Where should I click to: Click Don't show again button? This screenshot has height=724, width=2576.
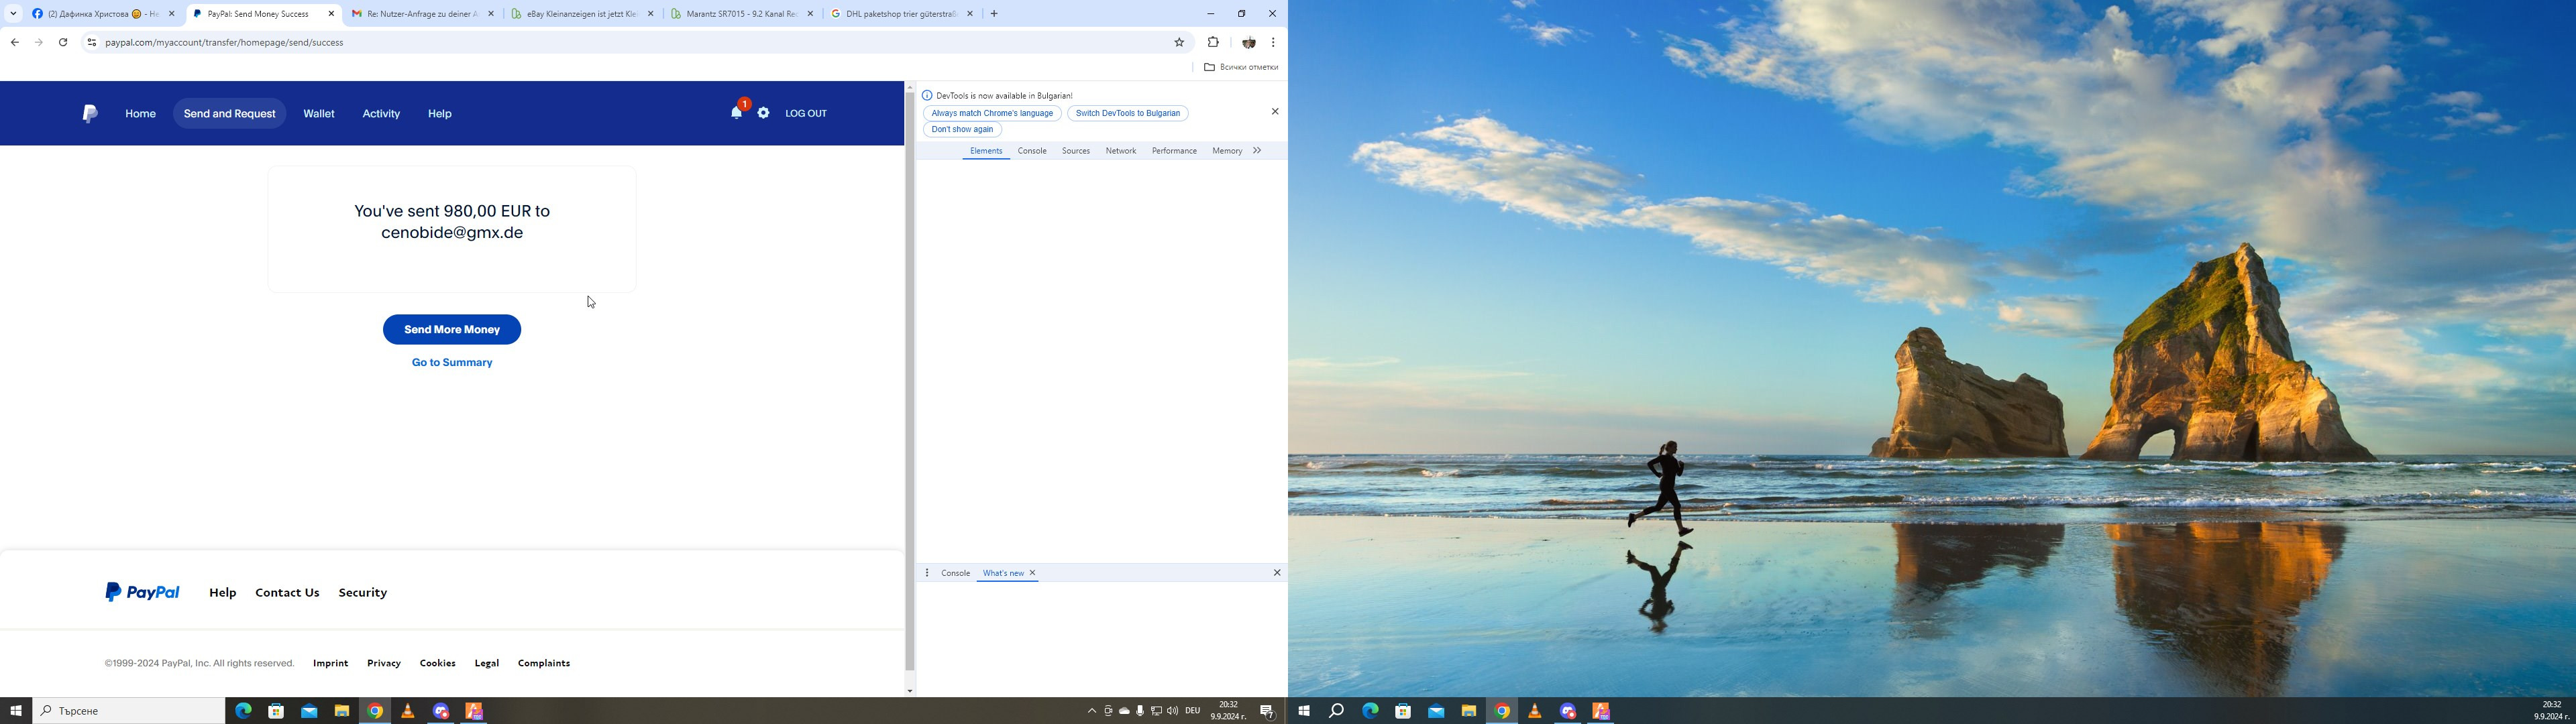[x=962, y=130]
